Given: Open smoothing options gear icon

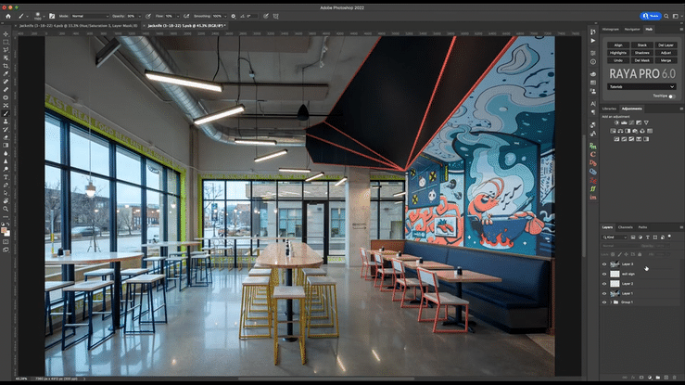Looking at the screenshot, I should pos(234,16).
